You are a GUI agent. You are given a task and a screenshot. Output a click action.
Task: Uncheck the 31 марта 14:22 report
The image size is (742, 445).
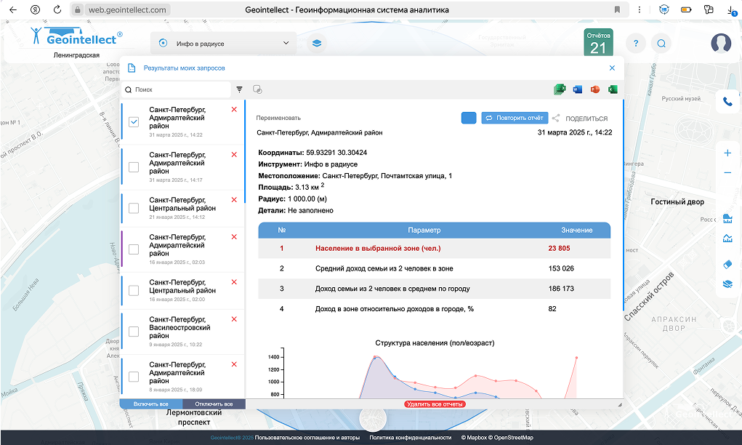[134, 122]
